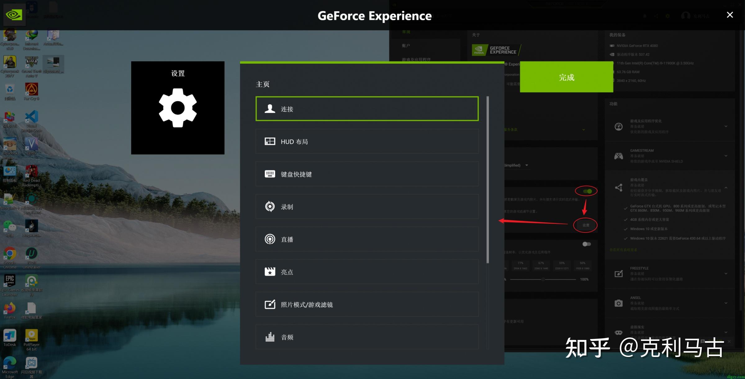The width and height of the screenshot is (745, 379).
Task: Click the share icon in GeForce header
Action: click(656, 16)
